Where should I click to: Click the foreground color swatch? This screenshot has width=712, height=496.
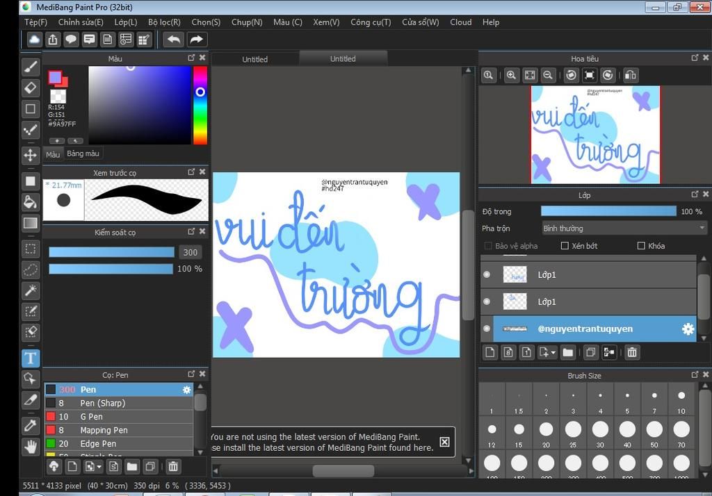pyautogui.click(x=56, y=78)
